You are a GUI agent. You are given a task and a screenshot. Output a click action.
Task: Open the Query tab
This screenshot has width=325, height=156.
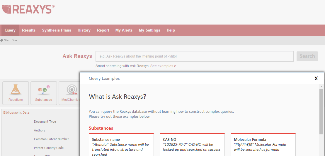pyautogui.click(x=10, y=30)
